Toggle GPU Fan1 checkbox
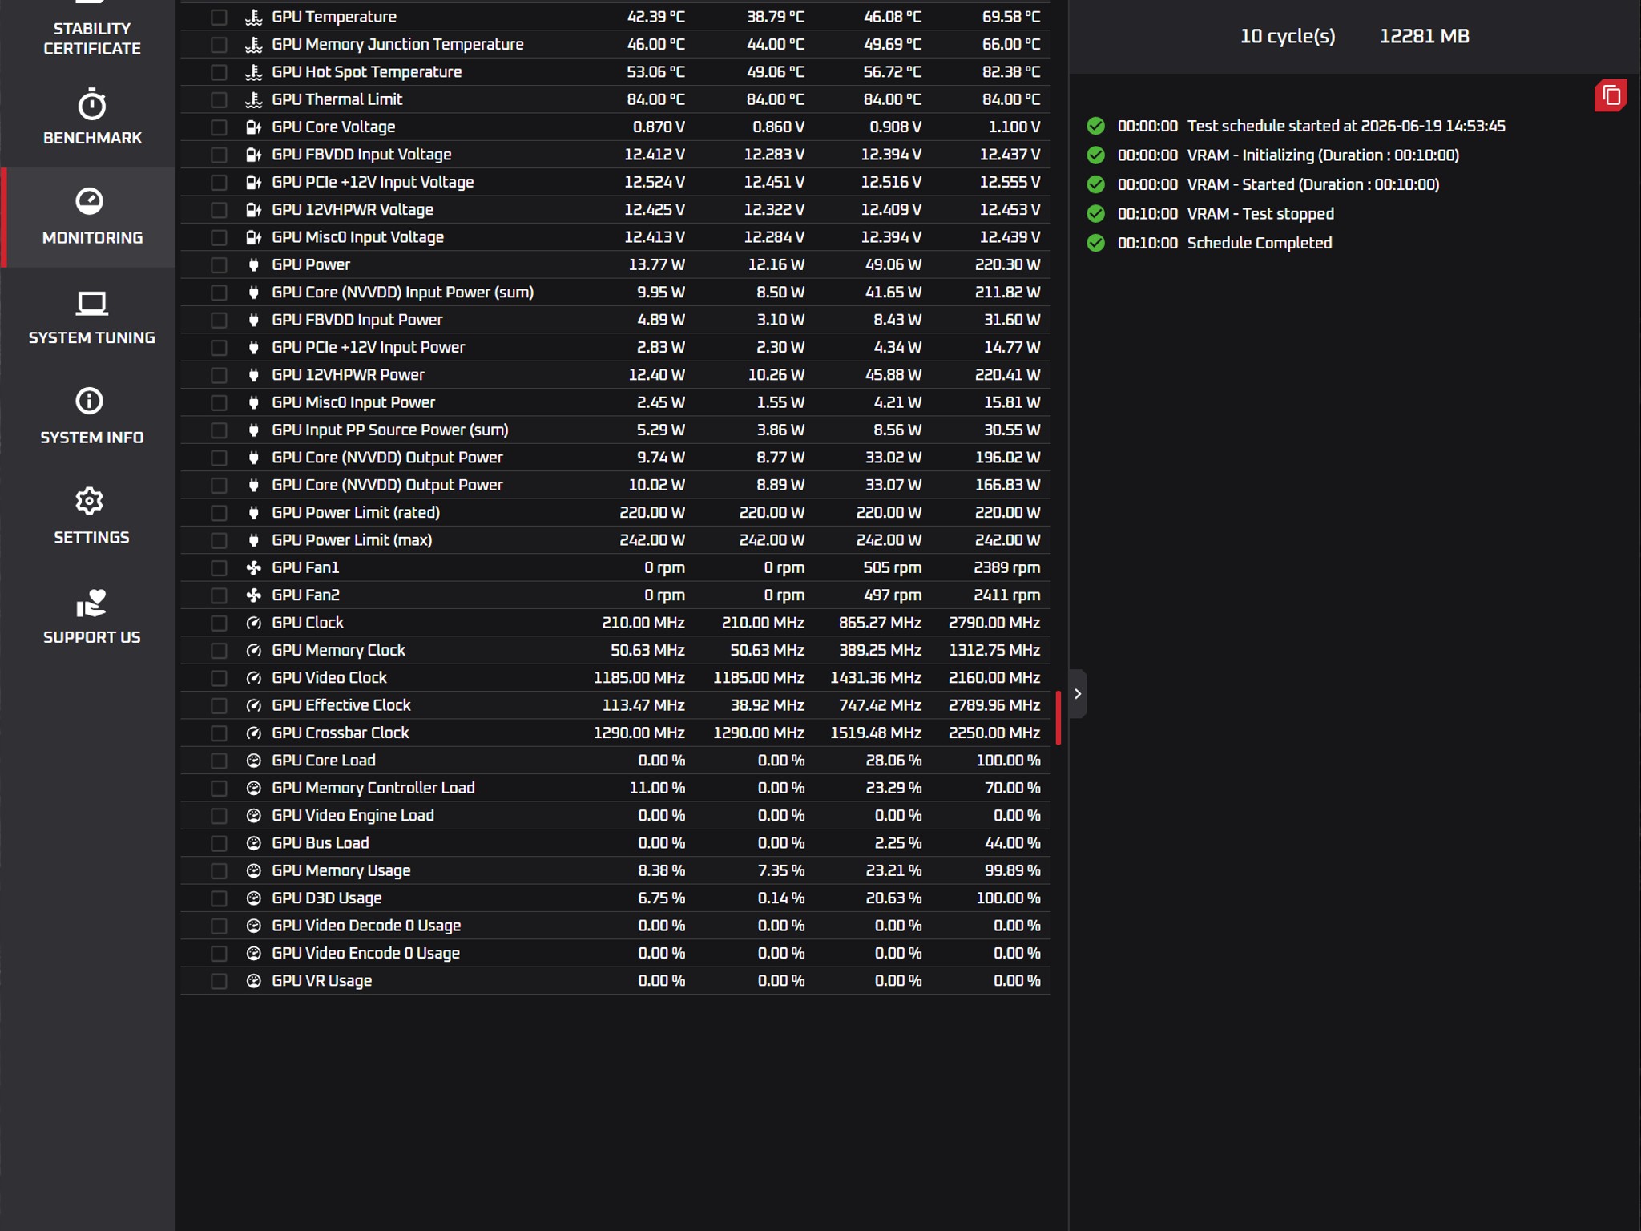The image size is (1641, 1231). [x=219, y=567]
